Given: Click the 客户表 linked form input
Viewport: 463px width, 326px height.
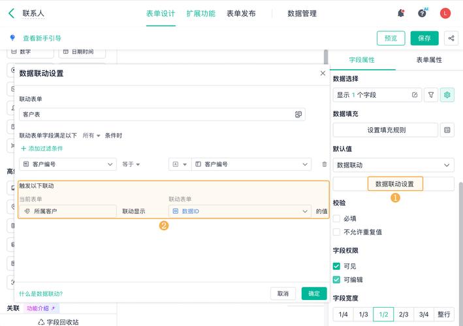Looking at the screenshot, I should tap(162, 114).
